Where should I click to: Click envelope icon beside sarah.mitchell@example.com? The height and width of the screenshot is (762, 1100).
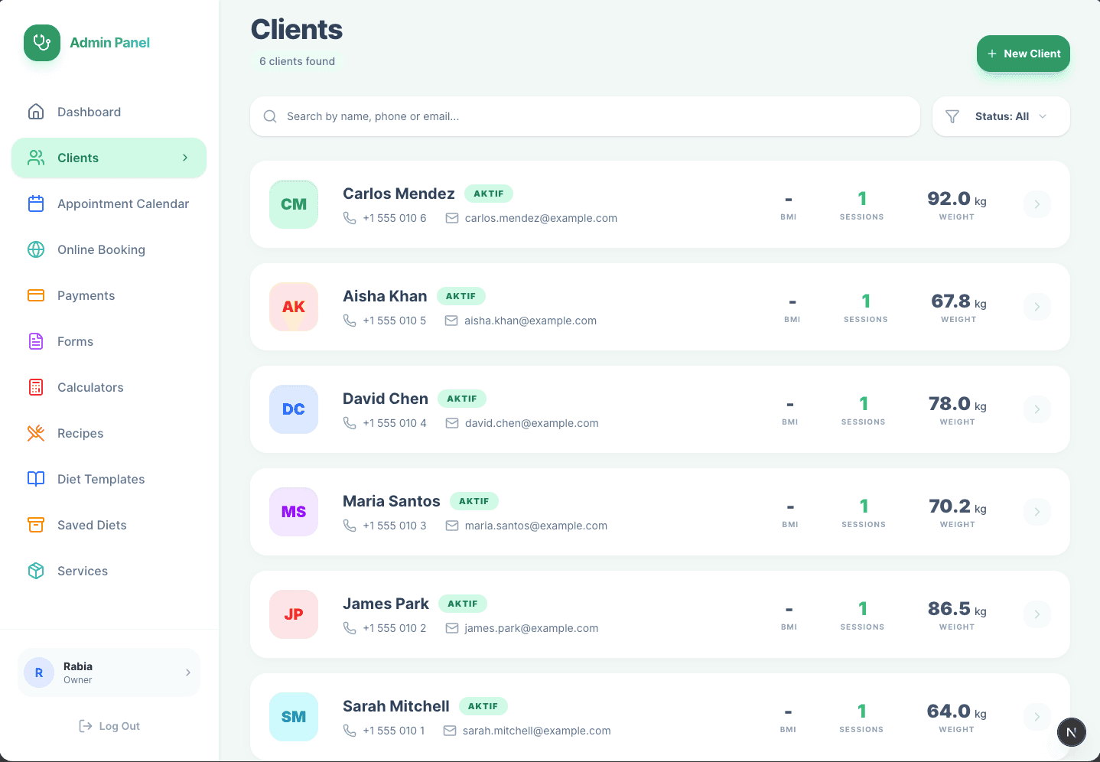coord(450,731)
